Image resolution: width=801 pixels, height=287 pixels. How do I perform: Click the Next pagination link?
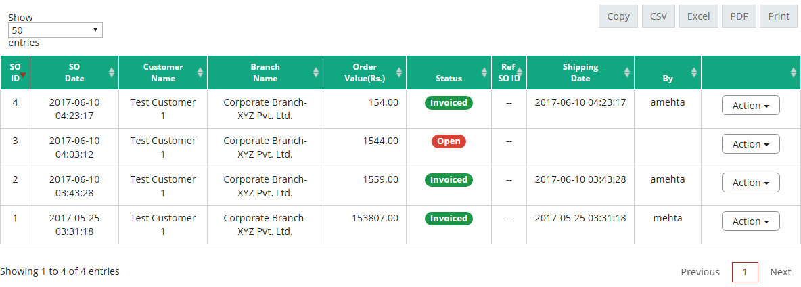pos(780,272)
